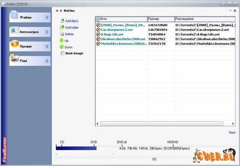Select the file Martishki.v.kosmose.2008.D...
Screen dimensions: 240x166
click(124, 44)
